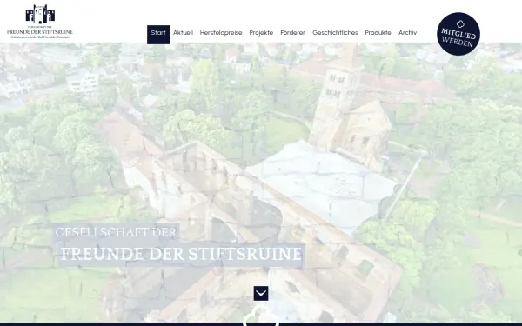Click the Freunde der Stiftsruine logo
The image size is (522, 326).
[x=40, y=22]
